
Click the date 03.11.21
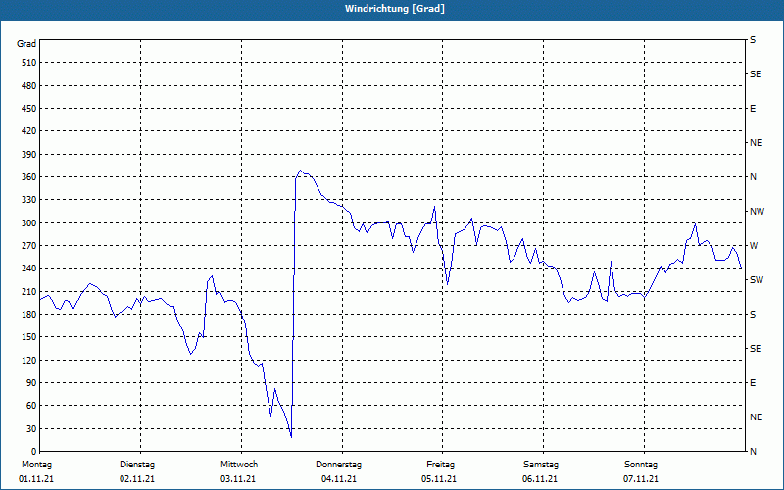tap(238, 479)
